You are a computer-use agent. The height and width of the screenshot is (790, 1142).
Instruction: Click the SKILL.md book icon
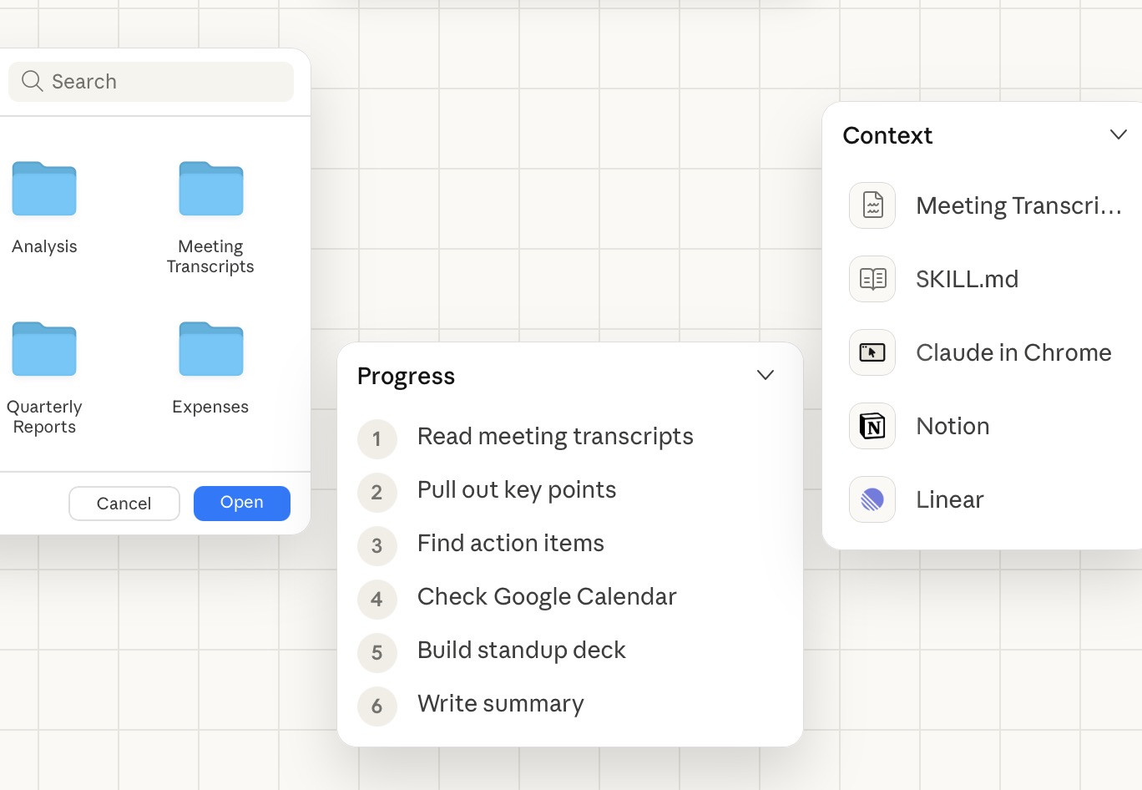(872, 279)
